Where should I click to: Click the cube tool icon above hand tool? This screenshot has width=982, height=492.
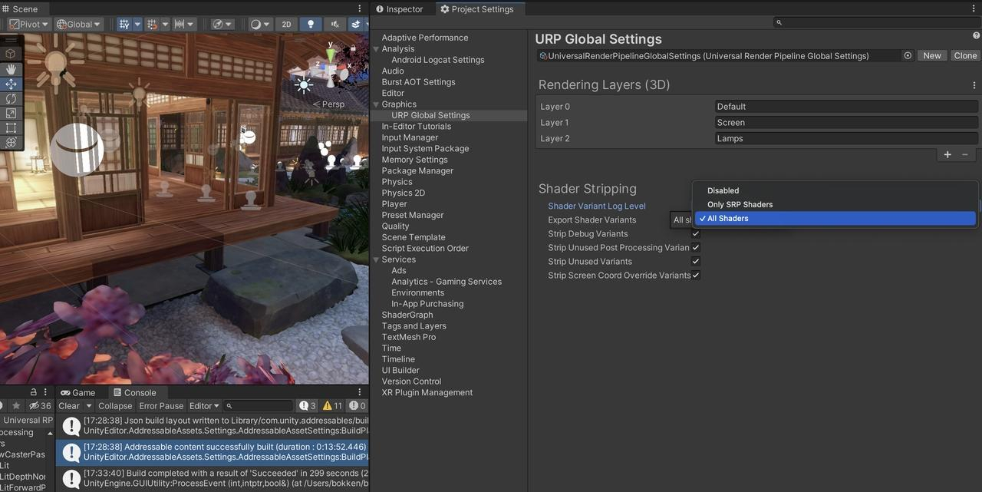click(11, 53)
